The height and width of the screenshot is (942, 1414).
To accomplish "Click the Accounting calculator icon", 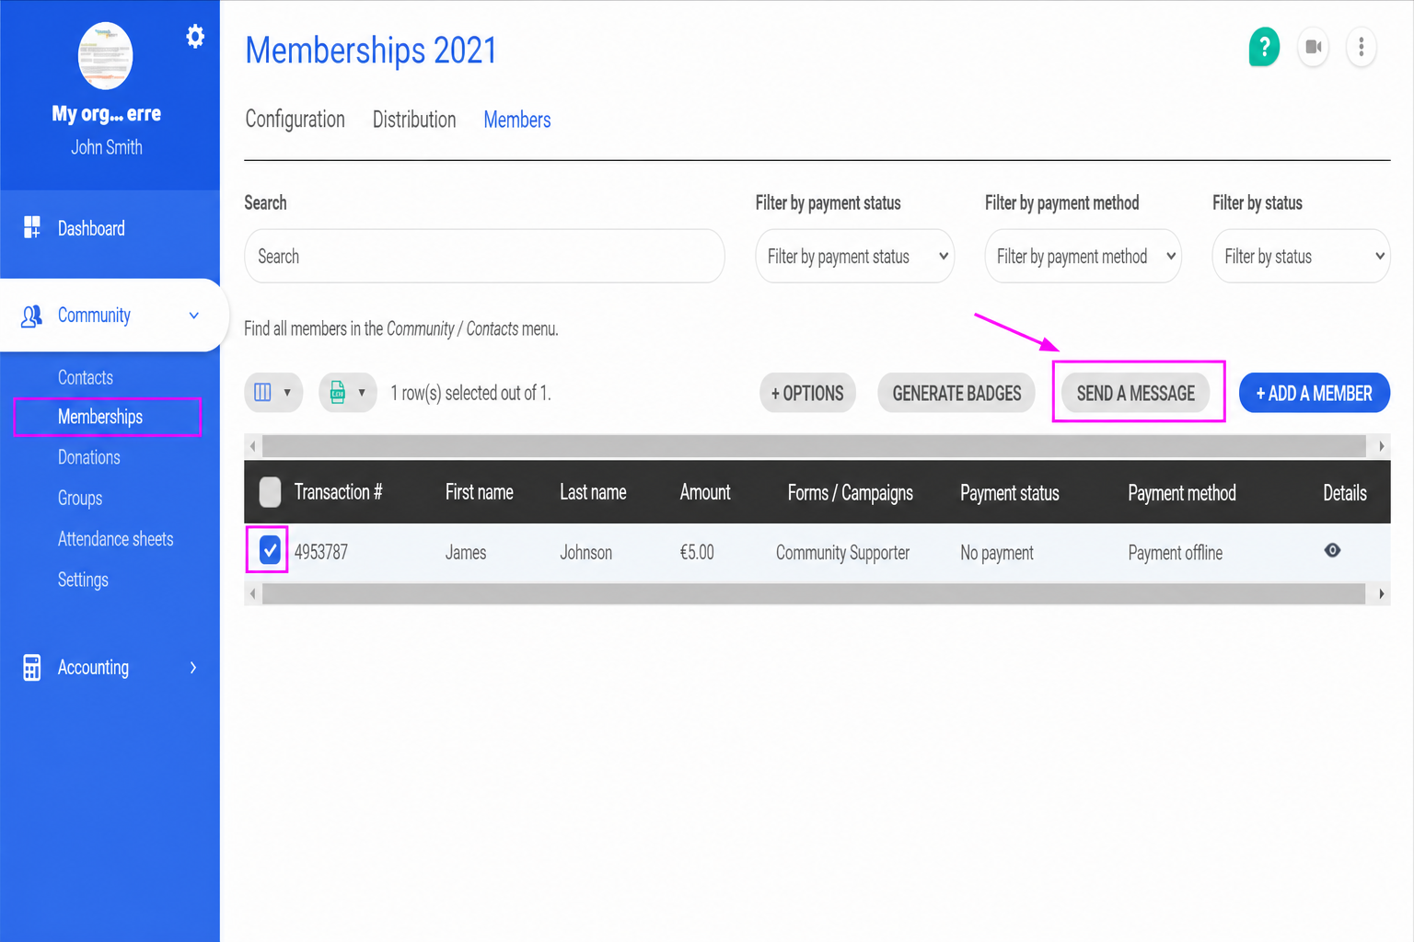I will click(31, 667).
